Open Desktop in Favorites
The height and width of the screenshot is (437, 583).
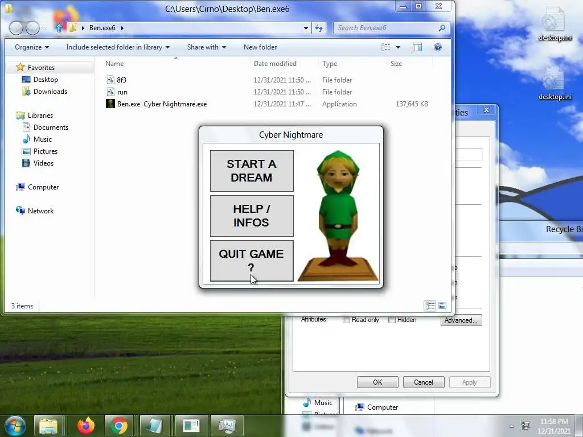click(x=46, y=80)
